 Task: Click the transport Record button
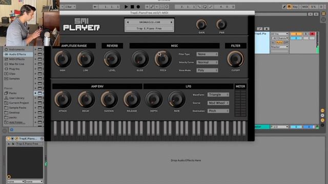pos(138,7)
